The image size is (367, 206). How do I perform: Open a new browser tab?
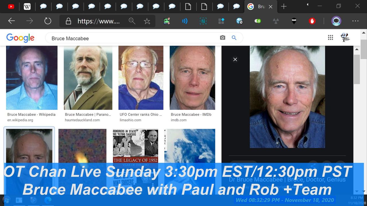(284, 7)
